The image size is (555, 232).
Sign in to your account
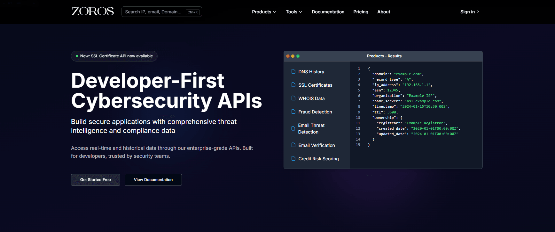[470, 12]
